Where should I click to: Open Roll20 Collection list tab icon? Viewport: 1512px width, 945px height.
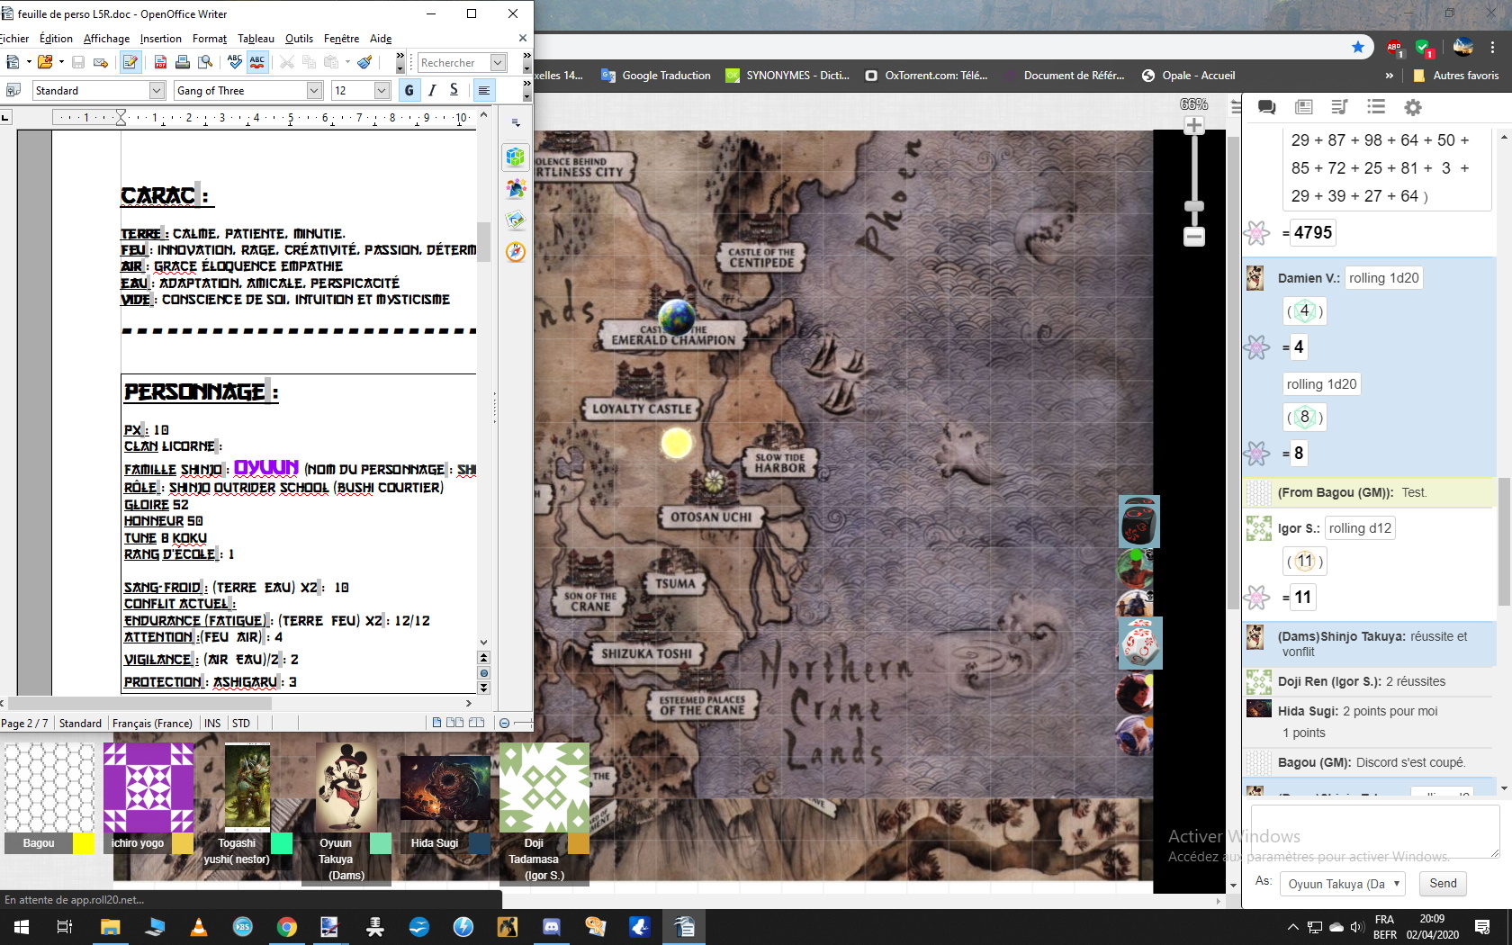click(x=1376, y=107)
